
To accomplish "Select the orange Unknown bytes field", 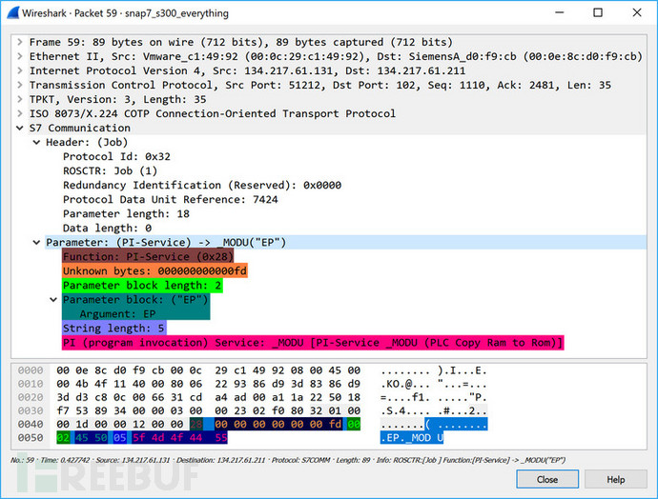I will pos(154,270).
